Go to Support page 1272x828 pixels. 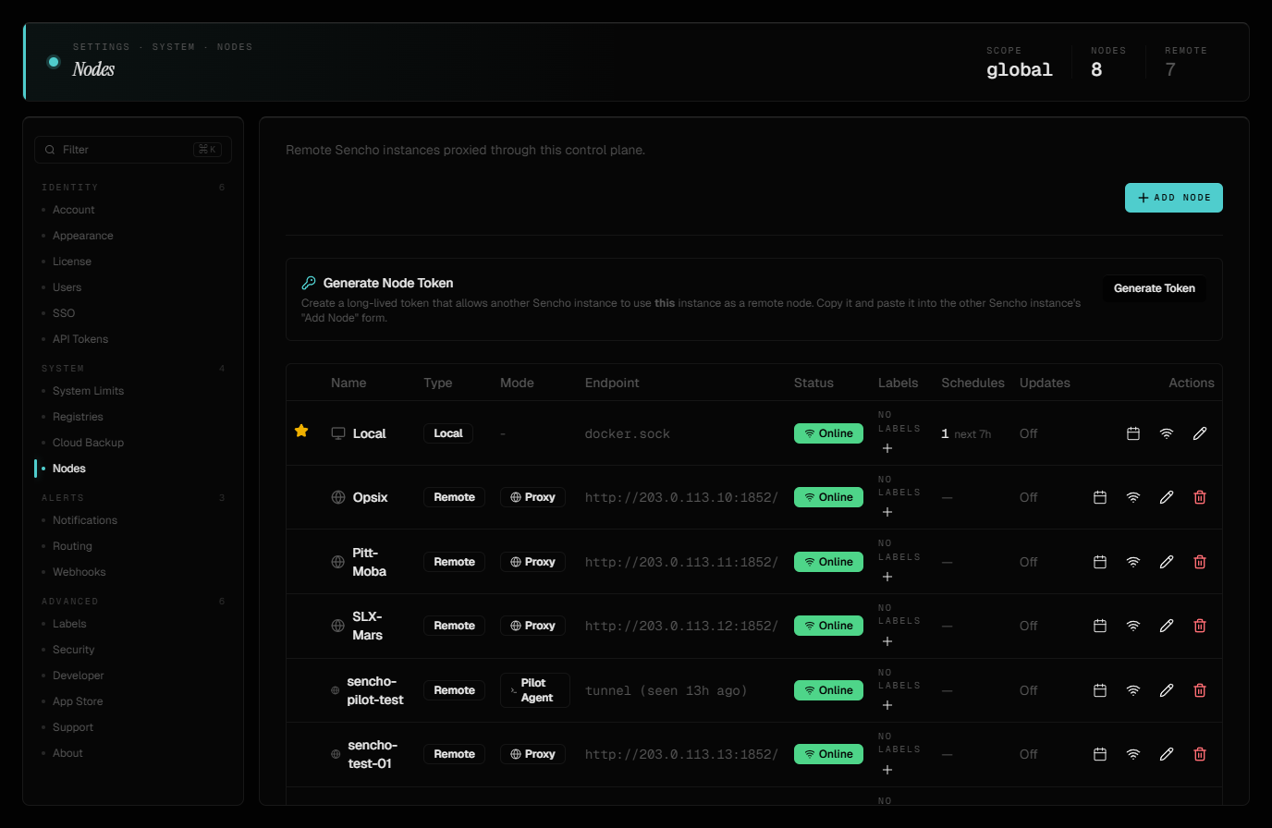click(73, 727)
